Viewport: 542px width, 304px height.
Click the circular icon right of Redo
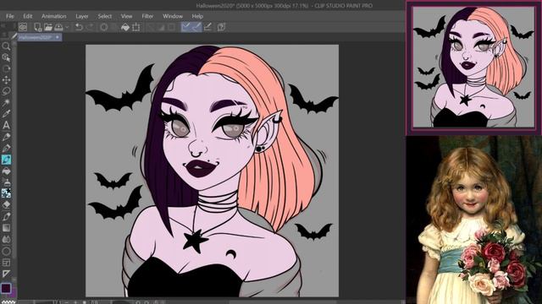[x=103, y=27]
